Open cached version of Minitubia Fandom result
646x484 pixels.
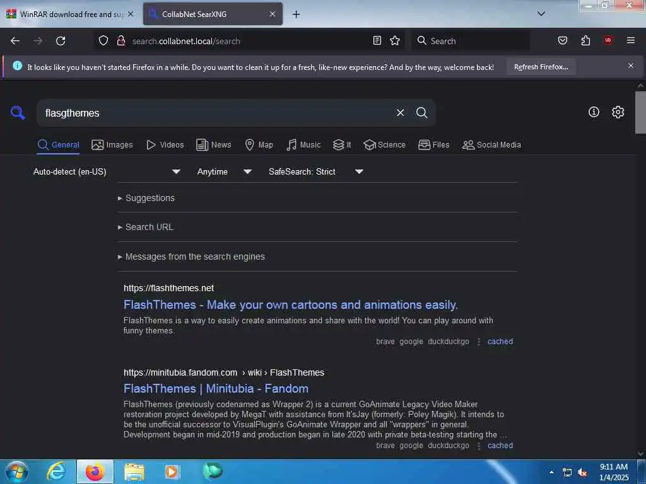pos(500,446)
